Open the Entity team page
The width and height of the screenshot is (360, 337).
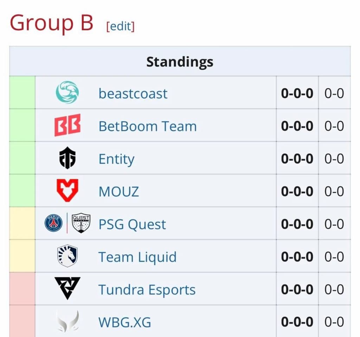[116, 159]
